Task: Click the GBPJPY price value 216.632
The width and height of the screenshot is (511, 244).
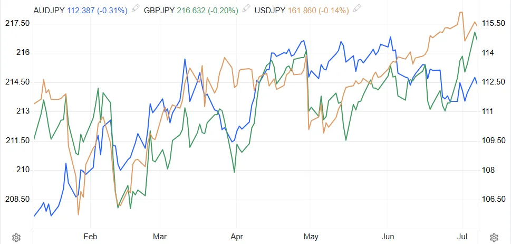Action: coord(191,11)
